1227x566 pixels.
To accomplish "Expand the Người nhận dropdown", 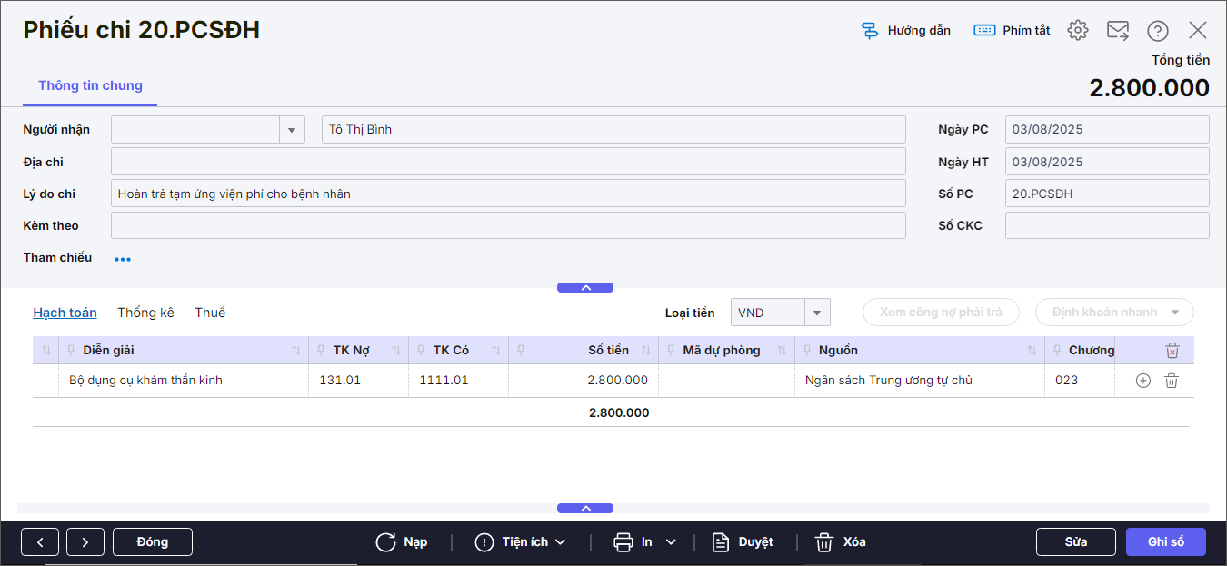I will click(x=291, y=130).
